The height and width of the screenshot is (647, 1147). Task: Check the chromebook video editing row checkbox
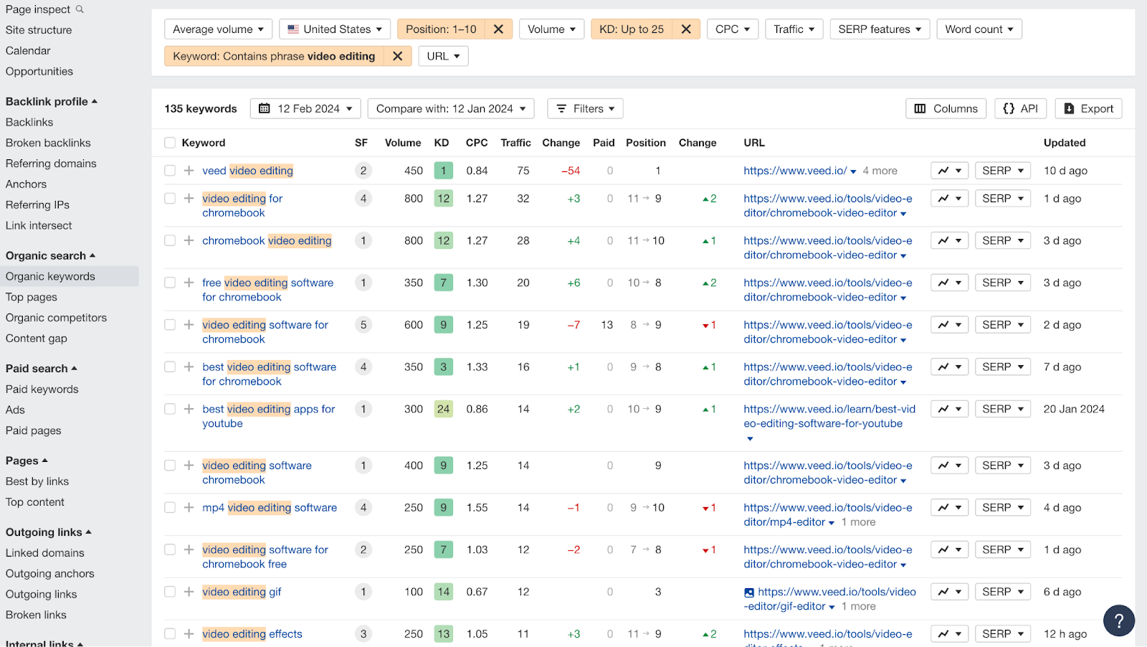click(x=170, y=241)
